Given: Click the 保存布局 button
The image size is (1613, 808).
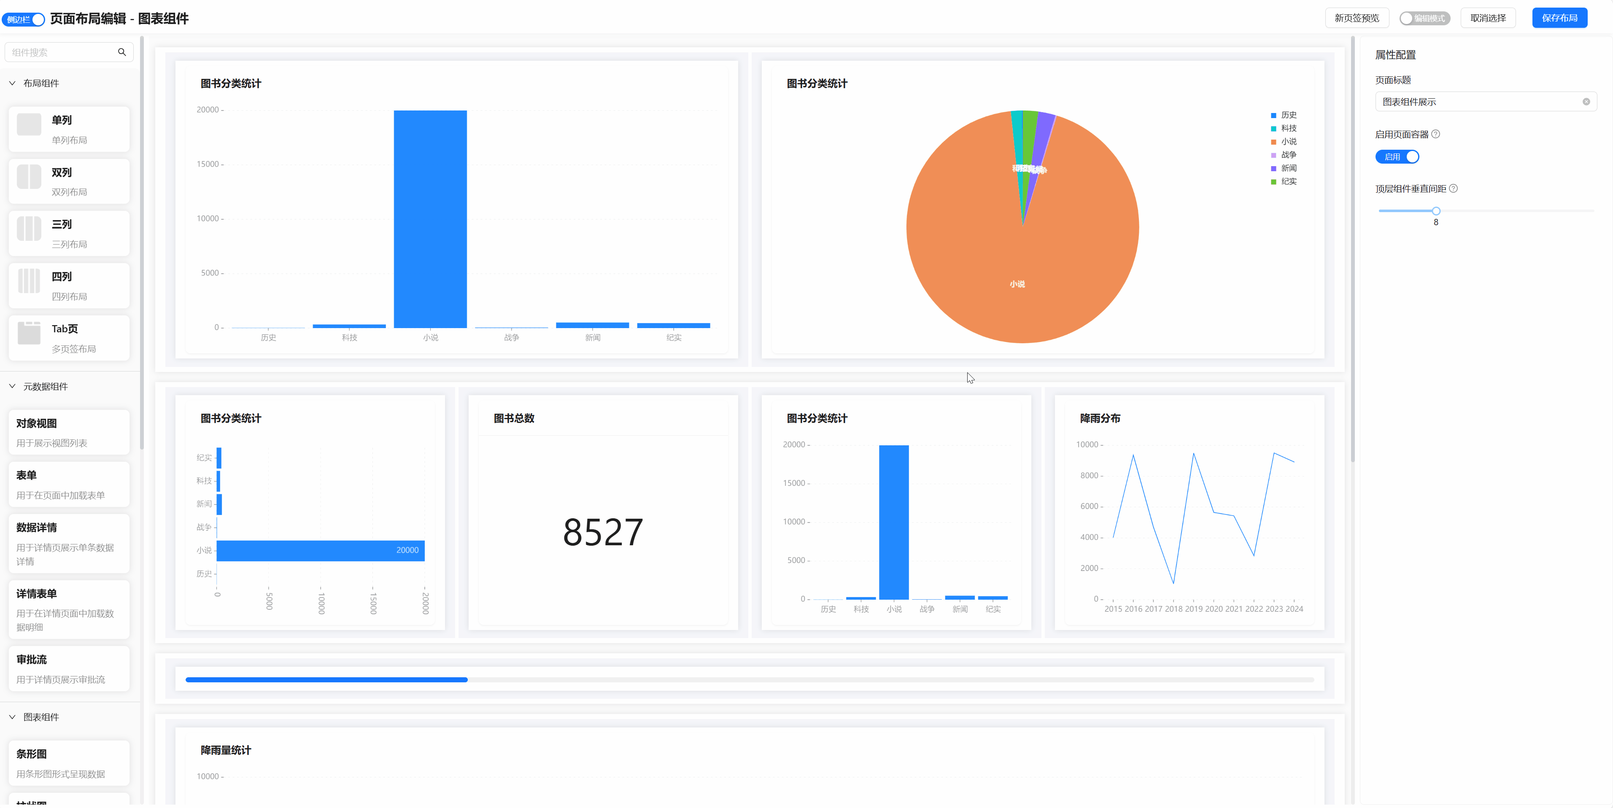Looking at the screenshot, I should coord(1559,18).
